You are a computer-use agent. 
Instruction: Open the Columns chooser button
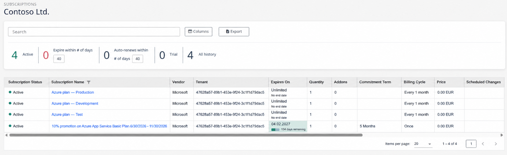(x=198, y=31)
